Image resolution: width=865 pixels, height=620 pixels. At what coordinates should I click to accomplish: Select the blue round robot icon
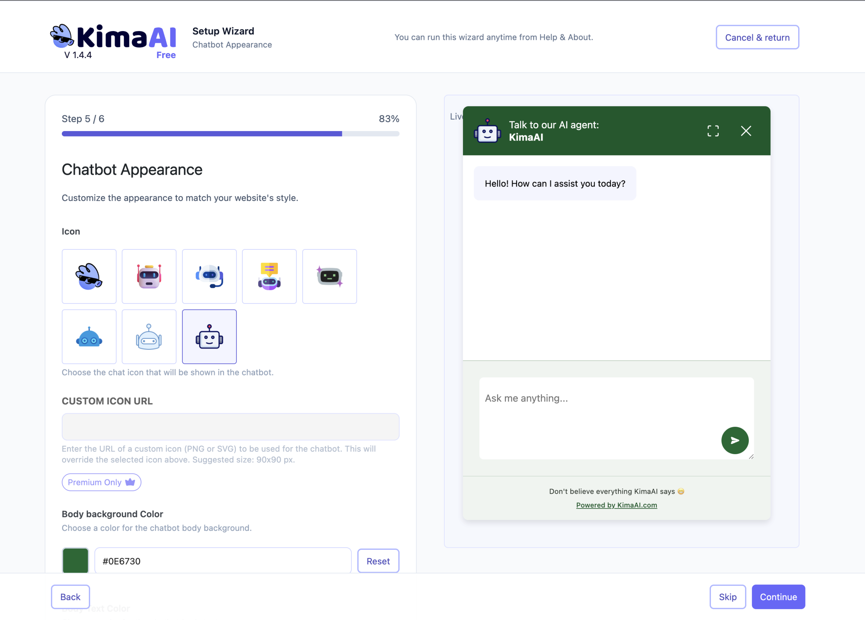click(x=89, y=337)
